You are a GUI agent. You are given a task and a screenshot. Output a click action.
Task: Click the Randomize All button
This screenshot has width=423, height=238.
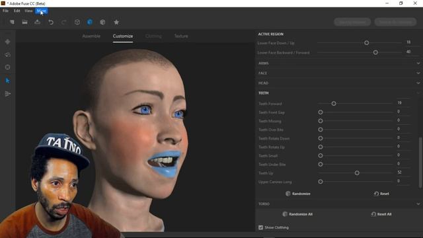tap(297, 214)
